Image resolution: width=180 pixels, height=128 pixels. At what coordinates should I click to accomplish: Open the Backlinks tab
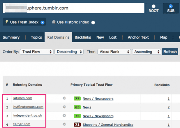[x=83, y=37]
